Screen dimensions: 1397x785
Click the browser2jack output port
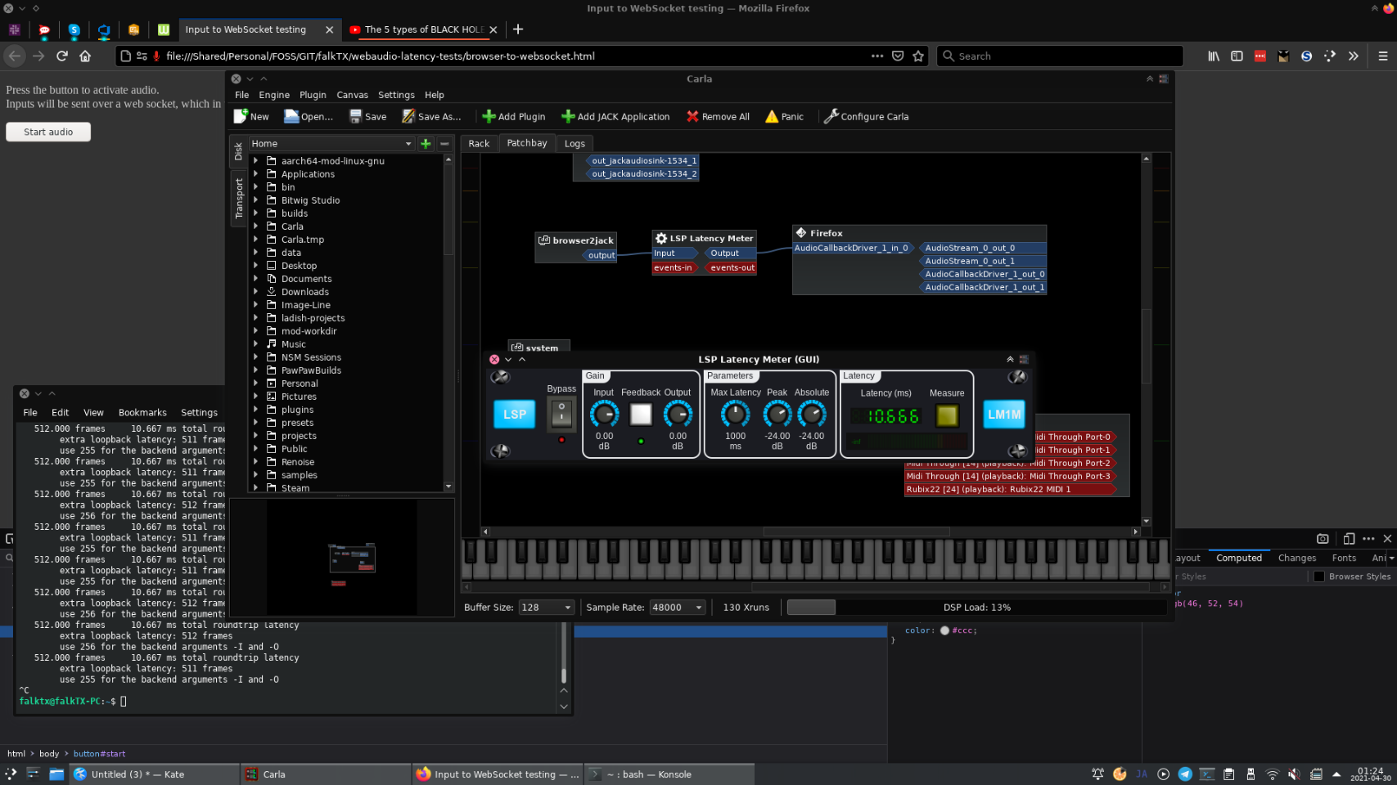[x=601, y=255]
